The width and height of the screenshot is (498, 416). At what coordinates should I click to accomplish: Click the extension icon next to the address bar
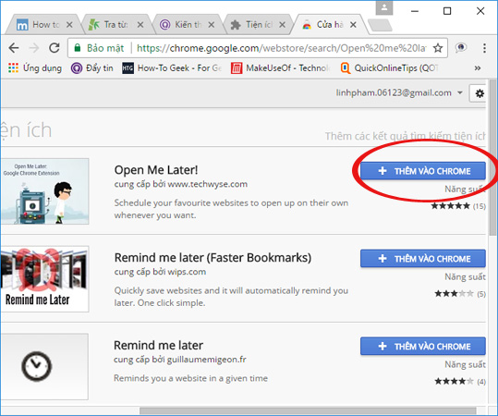point(461,48)
